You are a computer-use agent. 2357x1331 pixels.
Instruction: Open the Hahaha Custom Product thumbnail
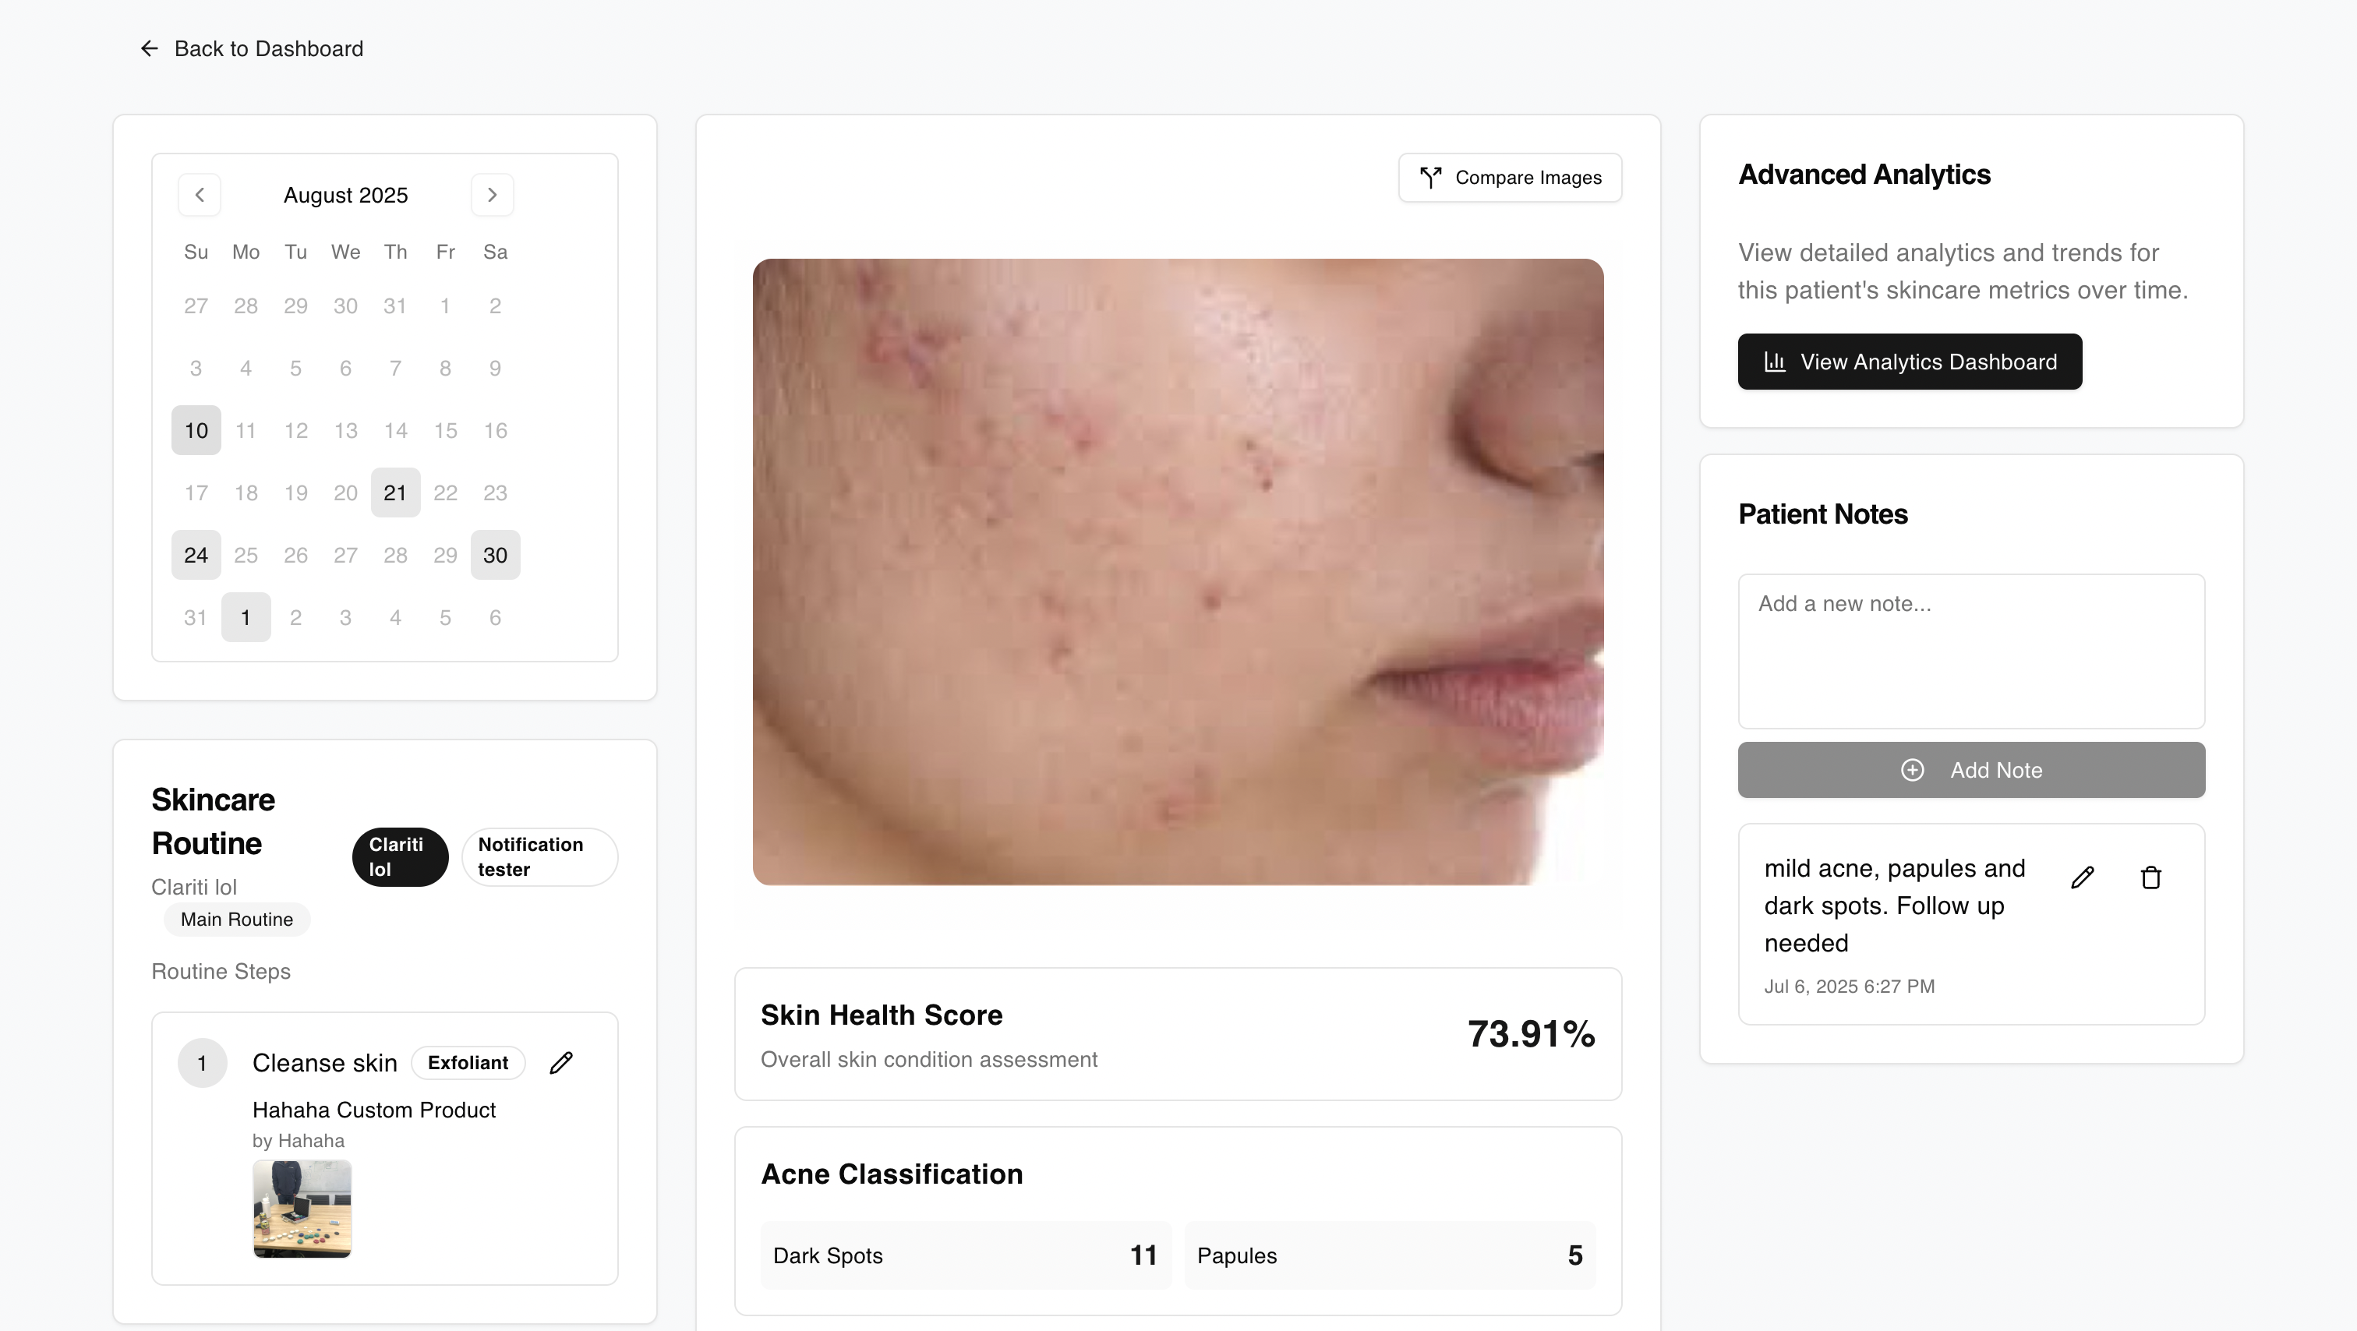pyautogui.click(x=302, y=1209)
